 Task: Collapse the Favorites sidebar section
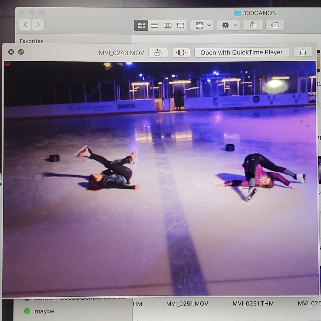pos(32,41)
